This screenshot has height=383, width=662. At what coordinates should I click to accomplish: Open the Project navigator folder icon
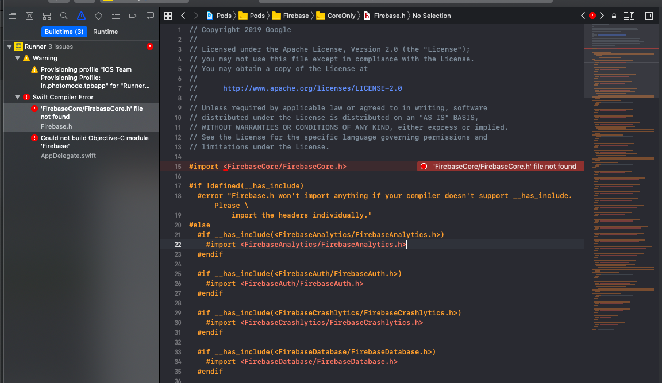[x=12, y=16]
